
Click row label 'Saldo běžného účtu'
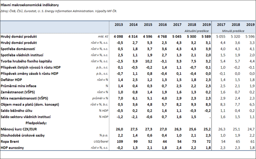[x=16, y=111]
